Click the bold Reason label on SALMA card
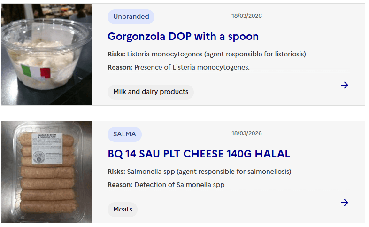Viewport: 369px width, 227px height. pyautogui.click(x=120, y=185)
